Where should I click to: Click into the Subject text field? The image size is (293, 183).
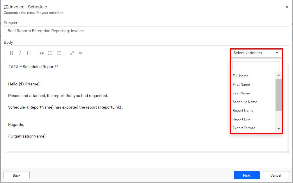pos(146,31)
